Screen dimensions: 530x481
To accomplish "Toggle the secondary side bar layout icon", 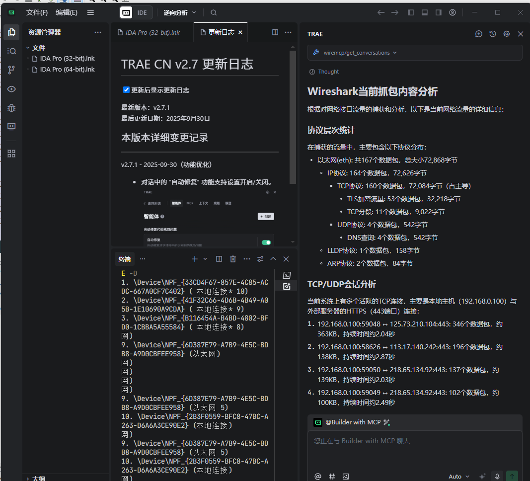I will pos(439,12).
